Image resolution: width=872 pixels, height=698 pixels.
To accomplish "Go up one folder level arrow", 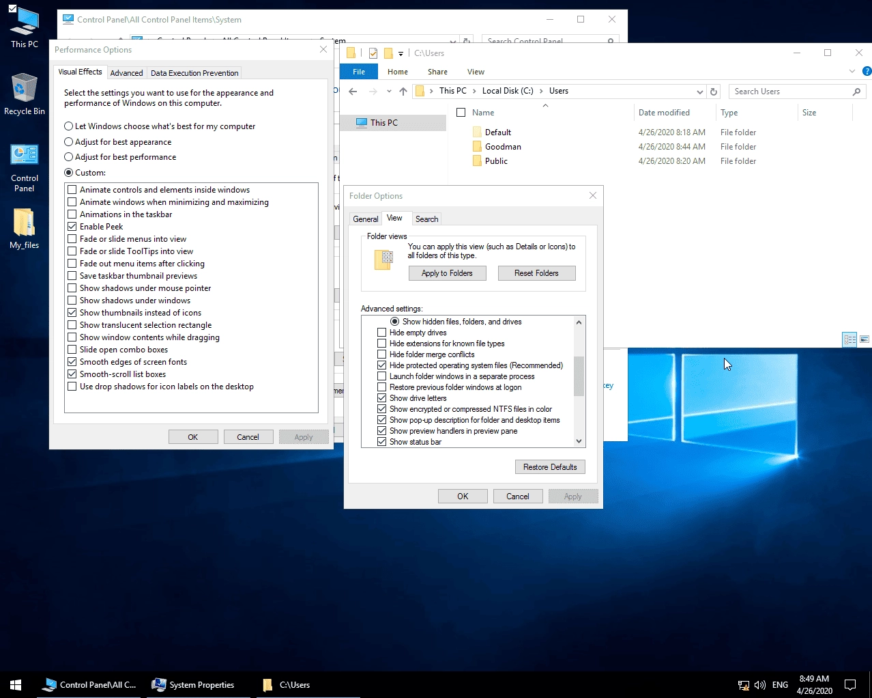I will point(403,92).
